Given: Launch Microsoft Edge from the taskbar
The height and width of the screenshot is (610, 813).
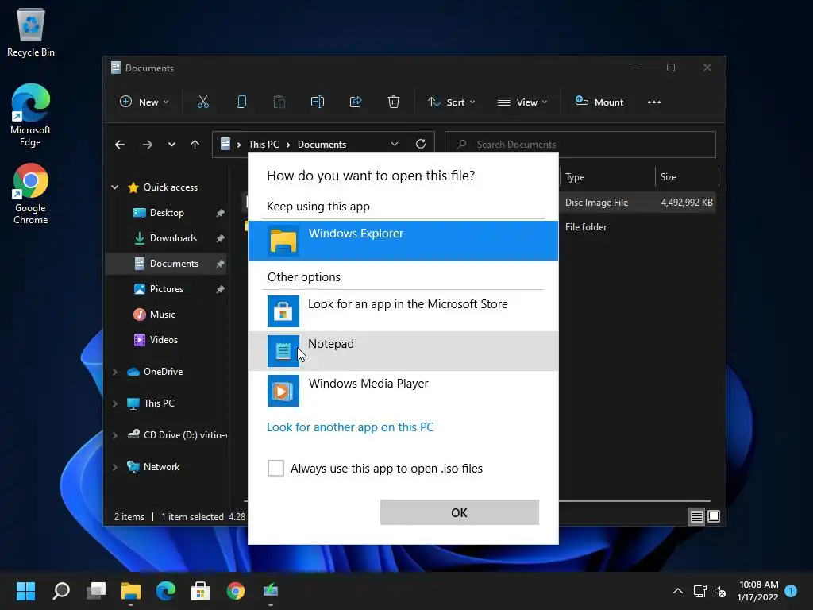Looking at the screenshot, I should coord(166,591).
